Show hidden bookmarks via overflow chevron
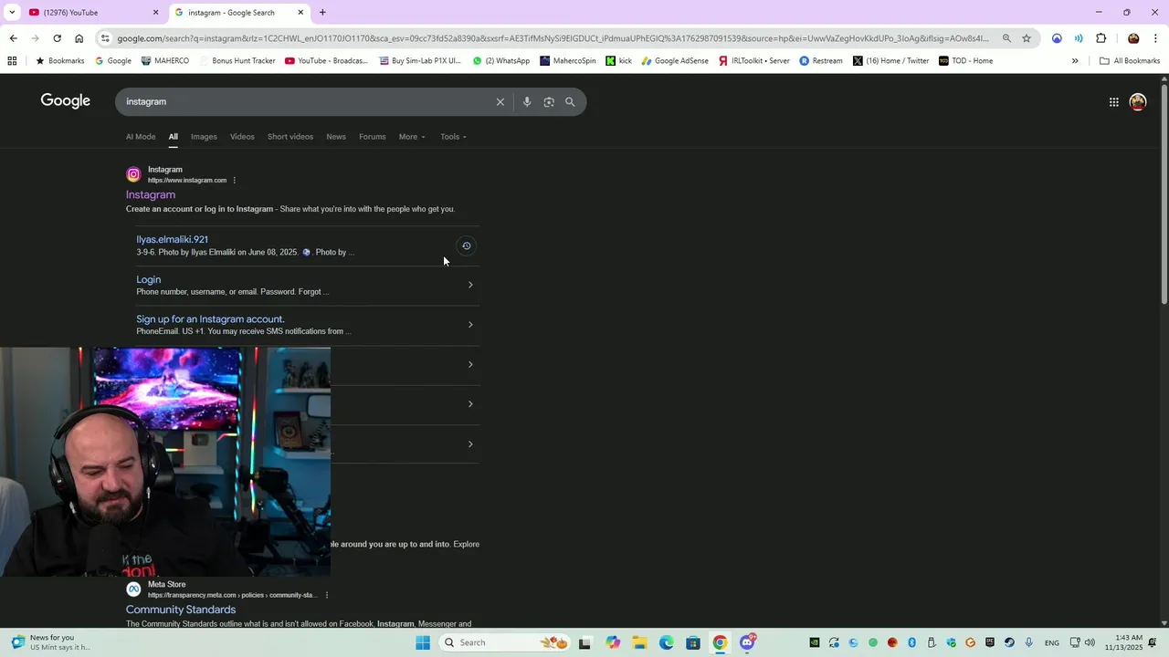The image size is (1169, 657). pyautogui.click(x=1075, y=61)
